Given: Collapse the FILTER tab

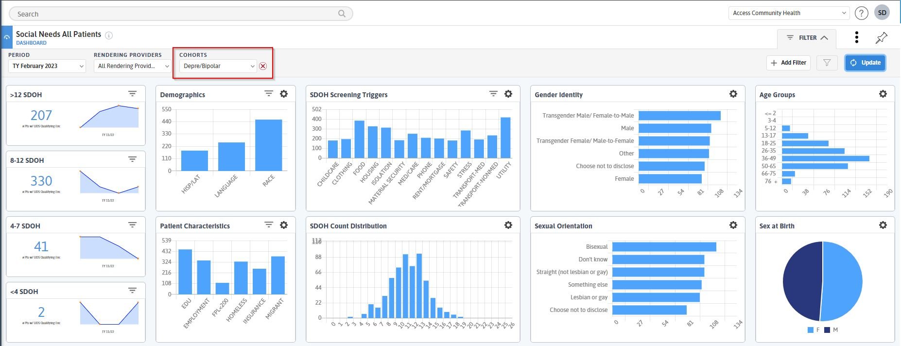Looking at the screenshot, I should coord(807,38).
